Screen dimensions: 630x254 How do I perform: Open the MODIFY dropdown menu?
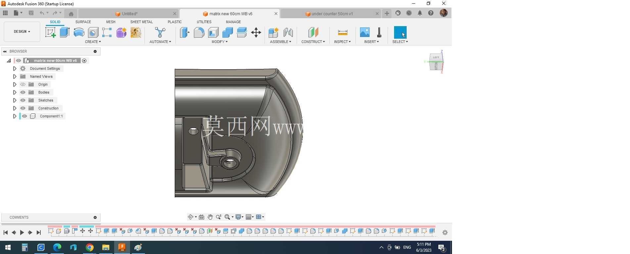(x=220, y=42)
